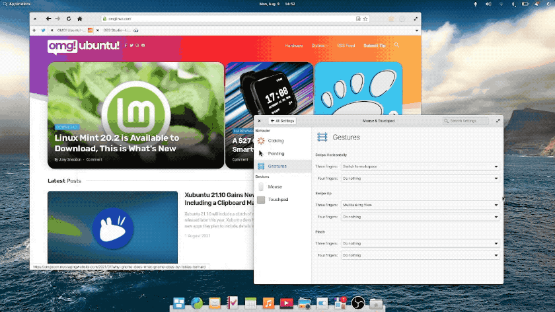Open the browser tab list dropdown arrow
This screenshot has width=555, height=312.
[x=417, y=30]
